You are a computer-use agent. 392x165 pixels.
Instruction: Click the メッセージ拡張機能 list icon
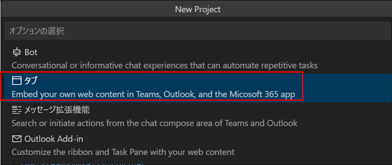pos(17,110)
